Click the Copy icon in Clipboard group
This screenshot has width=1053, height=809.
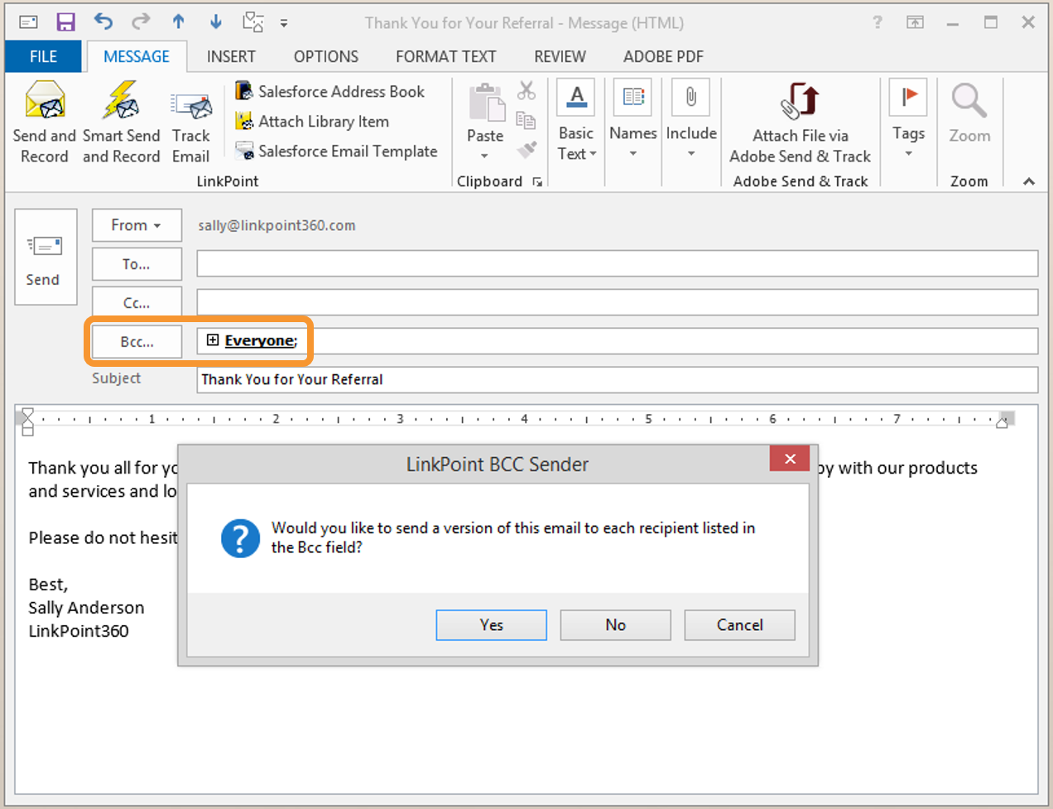point(526,120)
